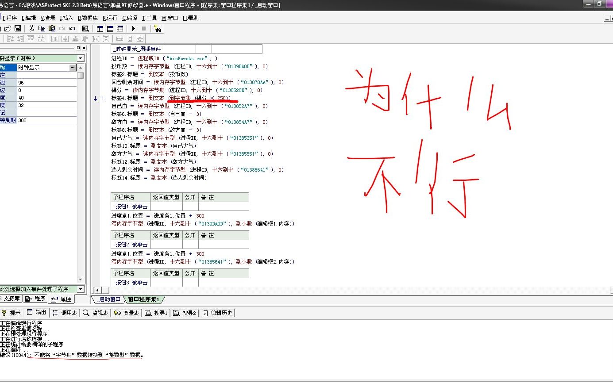Click the code line 标签2.标题 = 到文本 (投币数)

click(x=150, y=74)
